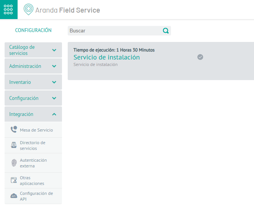This screenshot has height=209, width=254.
Task: Click the Directorio de servicios icon
Action: click(14, 145)
